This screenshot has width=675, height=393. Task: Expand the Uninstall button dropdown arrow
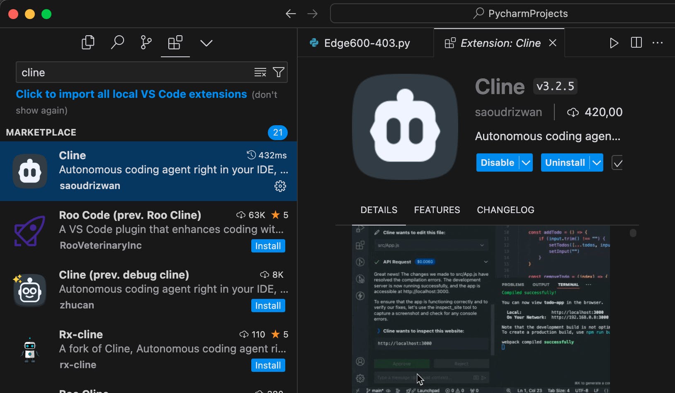click(597, 163)
